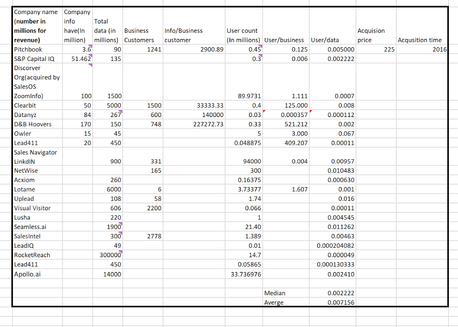Select the D&B Hoovers cell
Viewport: 458px width, 327px height.
(x=37, y=124)
